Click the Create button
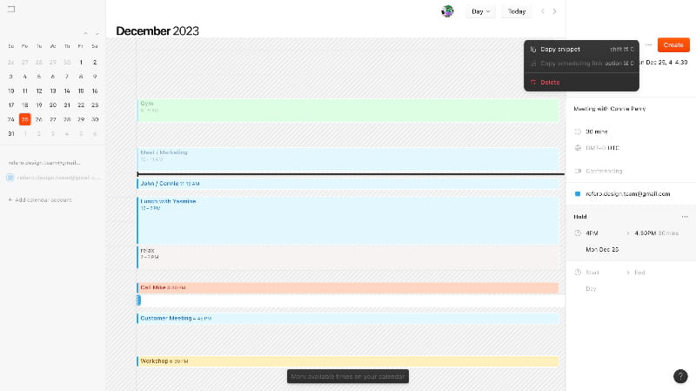 673,45
